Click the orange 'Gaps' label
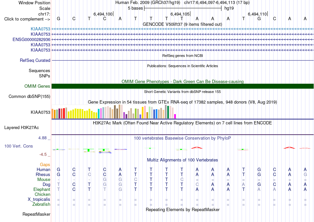This screenshot has height=222, width=314. point(45,164)
